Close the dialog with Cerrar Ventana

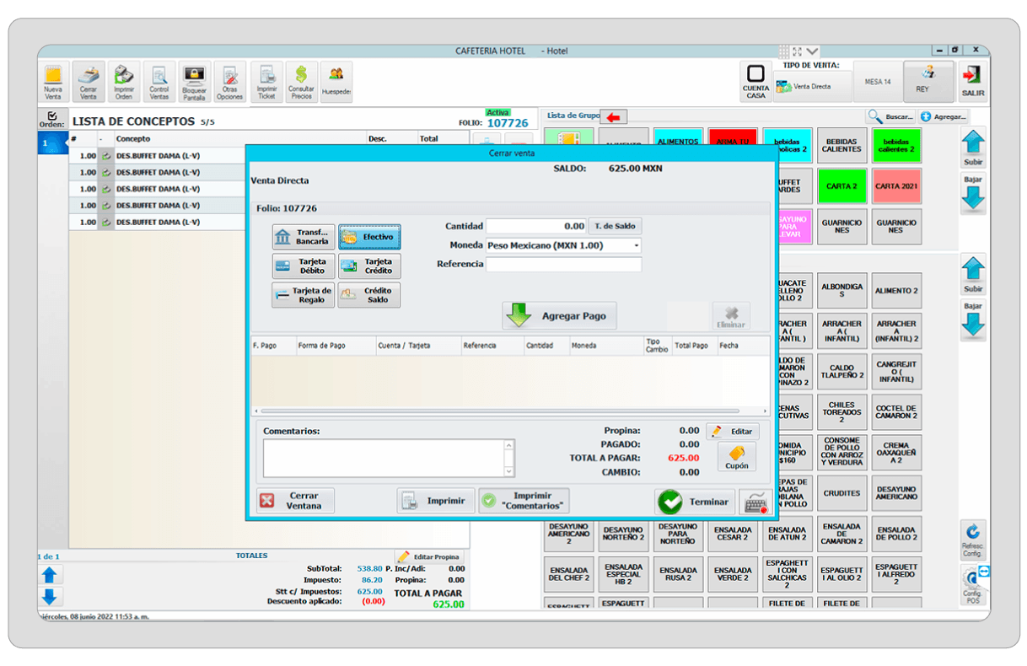[x=296, y=501]
